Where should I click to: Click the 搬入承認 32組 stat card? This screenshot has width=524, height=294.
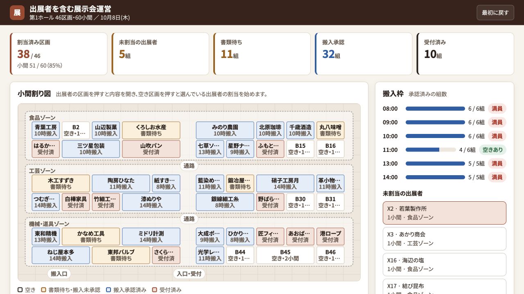click(x=364, y=54)
